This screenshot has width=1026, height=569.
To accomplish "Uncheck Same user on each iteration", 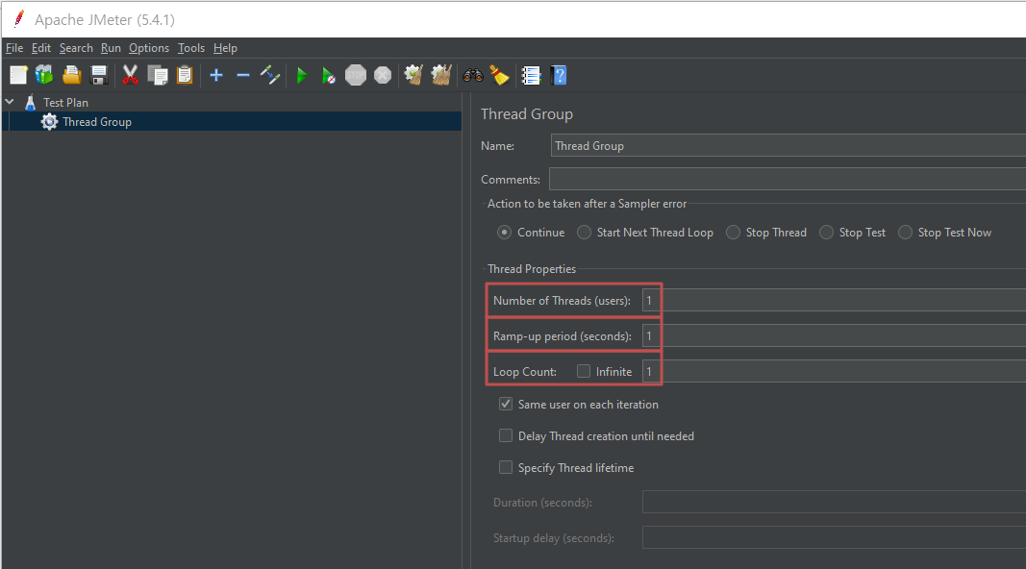I will click(x=506, y=404).
